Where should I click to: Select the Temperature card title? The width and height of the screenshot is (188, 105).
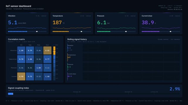point(58,16)
